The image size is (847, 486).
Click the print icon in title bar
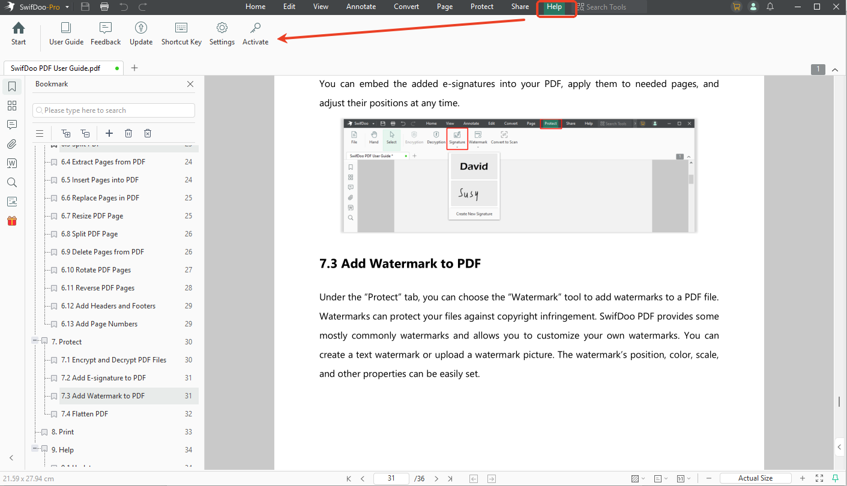(104, 7)
